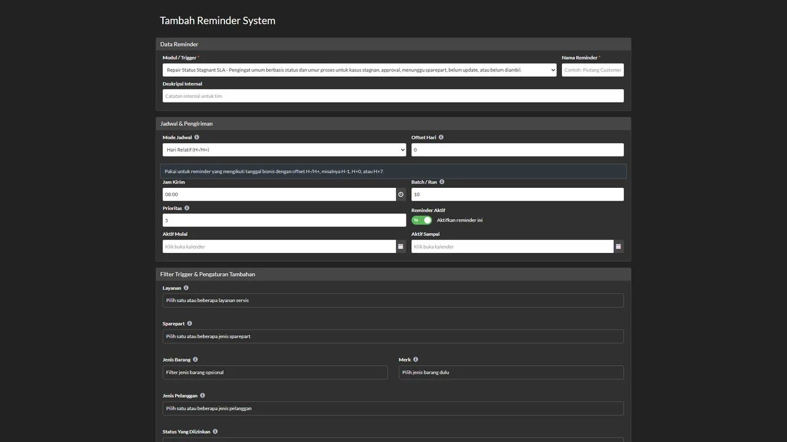Click the Jadwal & Pengiriman section header

click(393, 123)
